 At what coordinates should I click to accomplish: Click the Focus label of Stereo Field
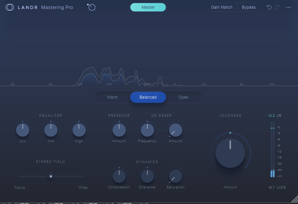coord(20,187)
